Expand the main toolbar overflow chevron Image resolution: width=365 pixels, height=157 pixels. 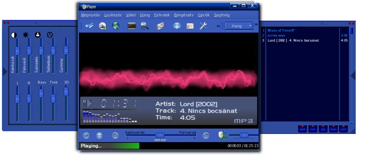click(x=218, y=26)
